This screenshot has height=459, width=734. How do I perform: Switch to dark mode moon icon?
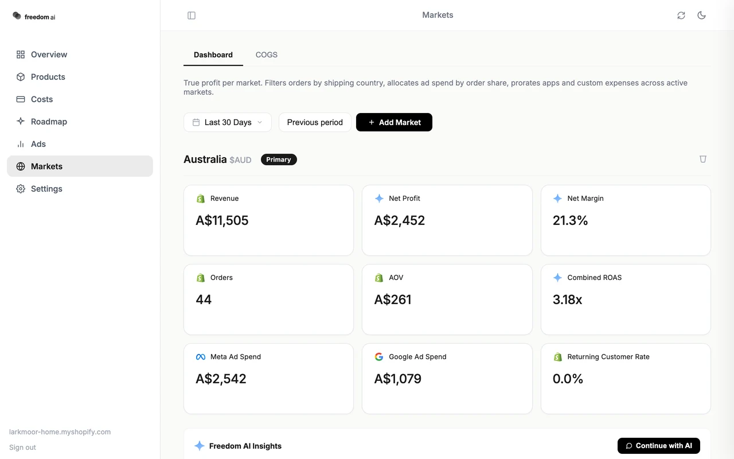pos(701,15)
